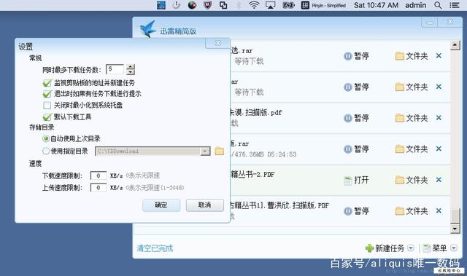The width and height of the screenshot is (467, 276).
Task: Toggle 退出时如果有任务下载进行提示 checkbox
Action: pyautogui.click(x=47, y=94)
